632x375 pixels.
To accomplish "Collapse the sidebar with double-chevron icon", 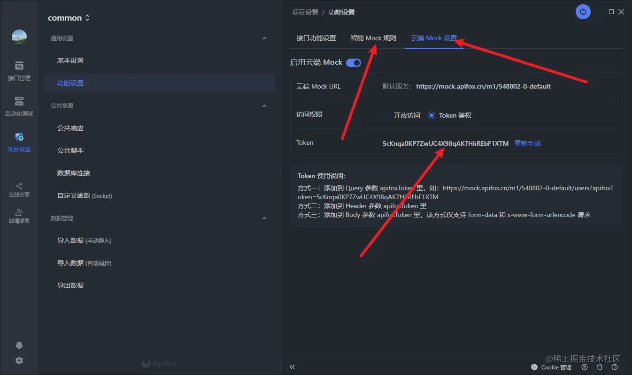I will 292,367.
